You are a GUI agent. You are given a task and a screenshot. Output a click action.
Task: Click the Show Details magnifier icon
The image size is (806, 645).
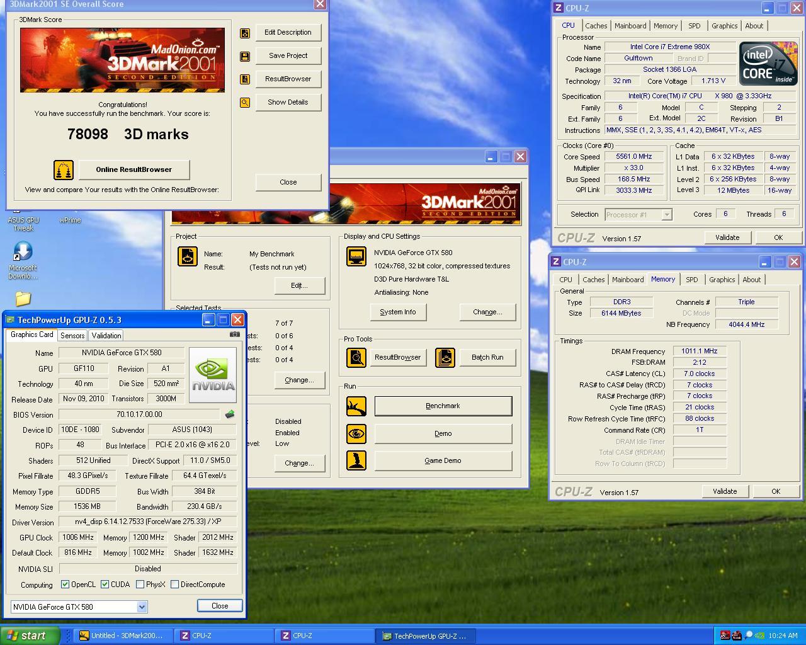(x=245, y=103)
